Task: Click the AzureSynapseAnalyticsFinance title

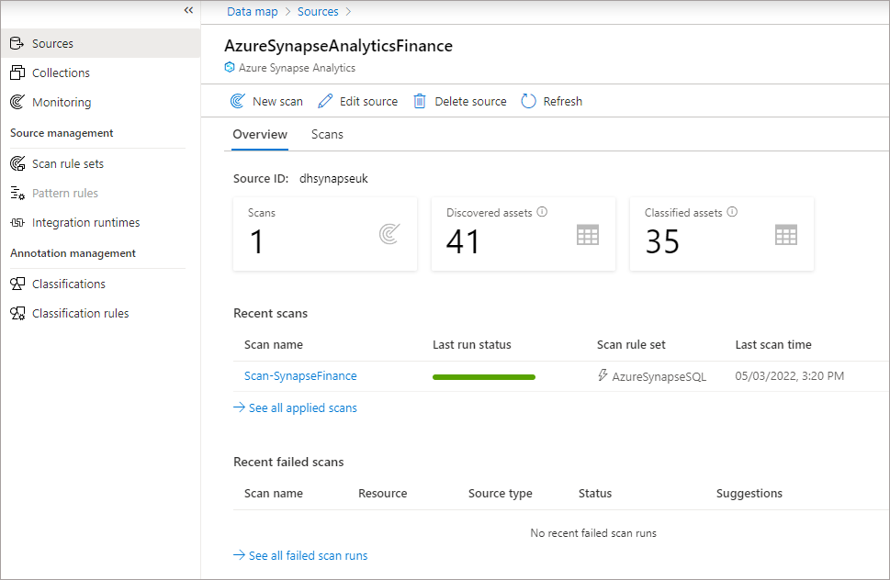Action: tap(338, 46)
